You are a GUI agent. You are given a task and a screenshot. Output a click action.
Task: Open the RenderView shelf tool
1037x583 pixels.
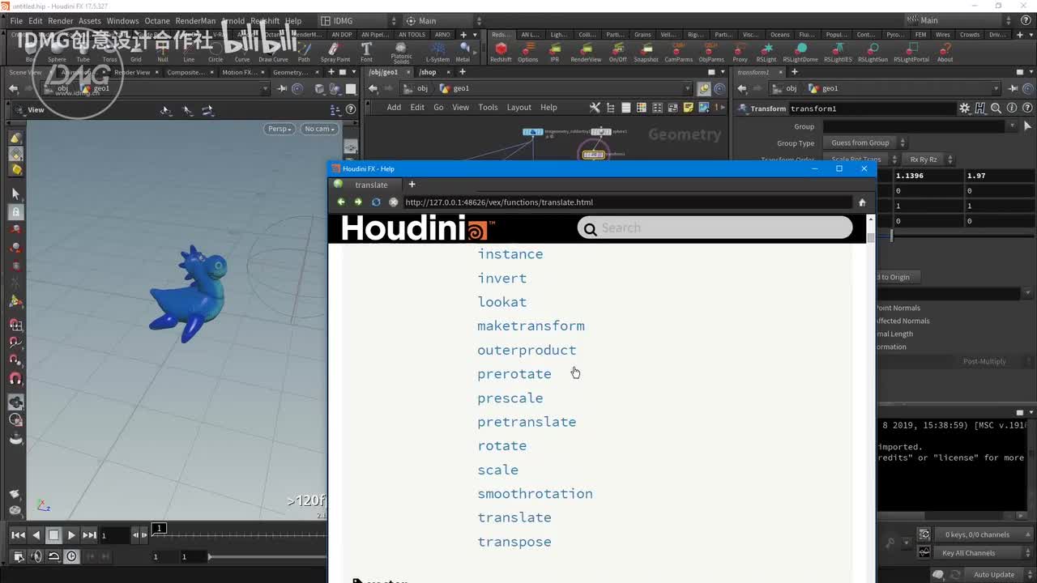586,52
